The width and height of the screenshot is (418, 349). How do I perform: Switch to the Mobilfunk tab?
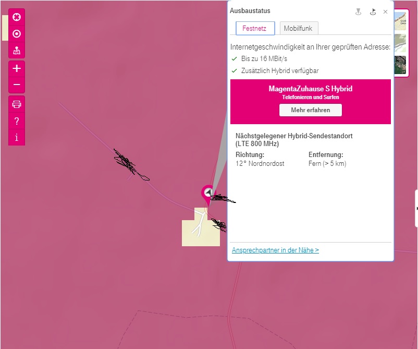point(299,28)
